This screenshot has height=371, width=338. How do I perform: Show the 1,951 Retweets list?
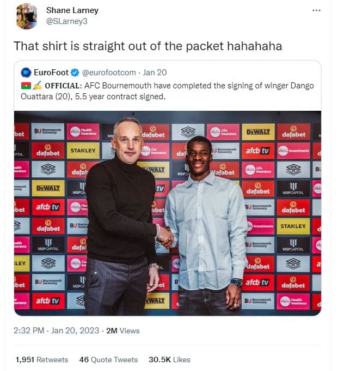tap(42, 360)
